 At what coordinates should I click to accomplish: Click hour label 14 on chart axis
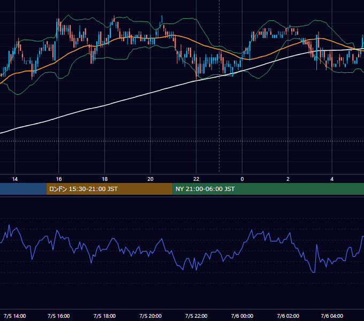click(x=14, y=179)
